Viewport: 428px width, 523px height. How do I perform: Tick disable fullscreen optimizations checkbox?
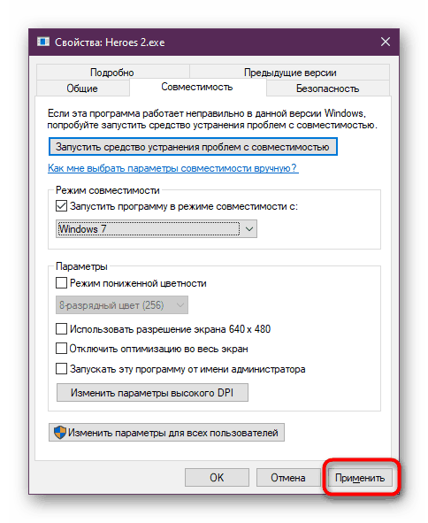[61, 349]
